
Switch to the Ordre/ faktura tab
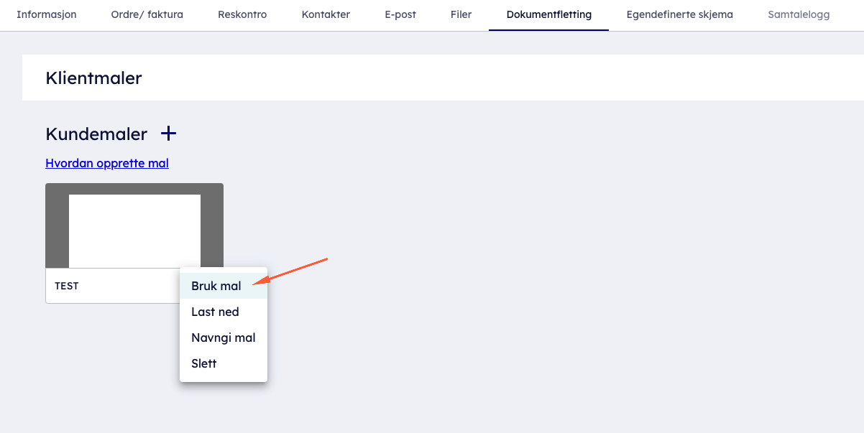(x=147, y=14)
